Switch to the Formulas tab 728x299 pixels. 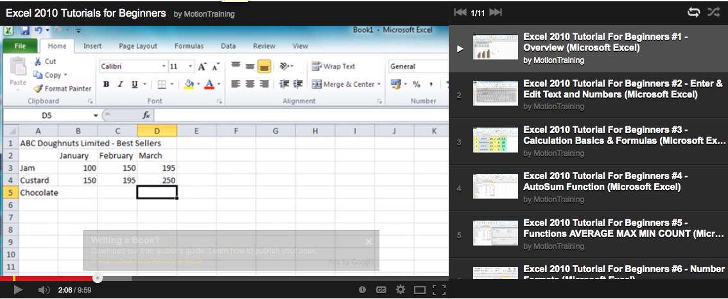[189, 46]
